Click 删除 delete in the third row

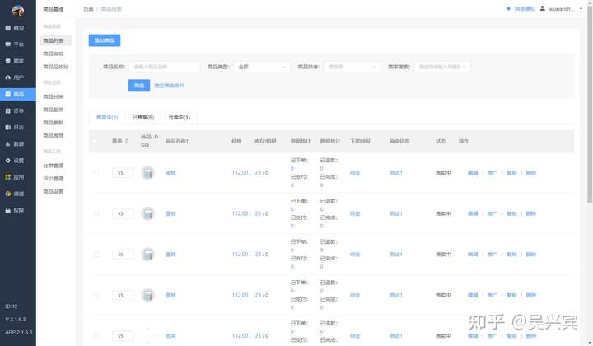(531, 255)
